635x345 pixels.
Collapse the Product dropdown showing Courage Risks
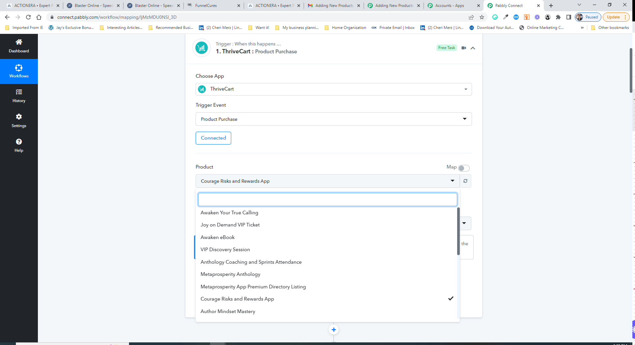point(328,181)
